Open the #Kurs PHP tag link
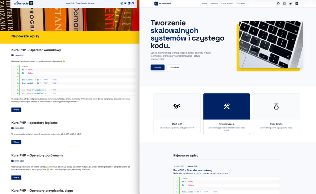The height and width of the screenshot is (194, 316). [x=193, y=166]
